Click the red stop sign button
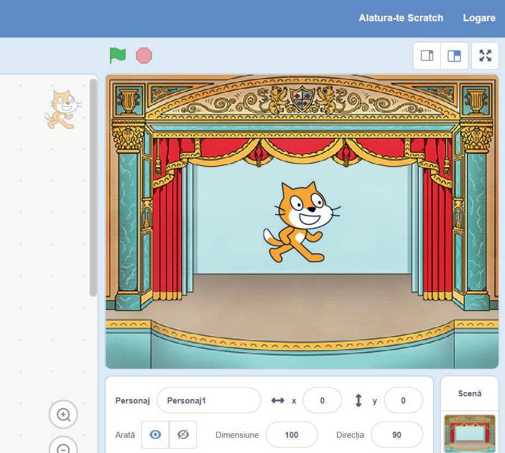The image size is (505, 453). point(144,56)
